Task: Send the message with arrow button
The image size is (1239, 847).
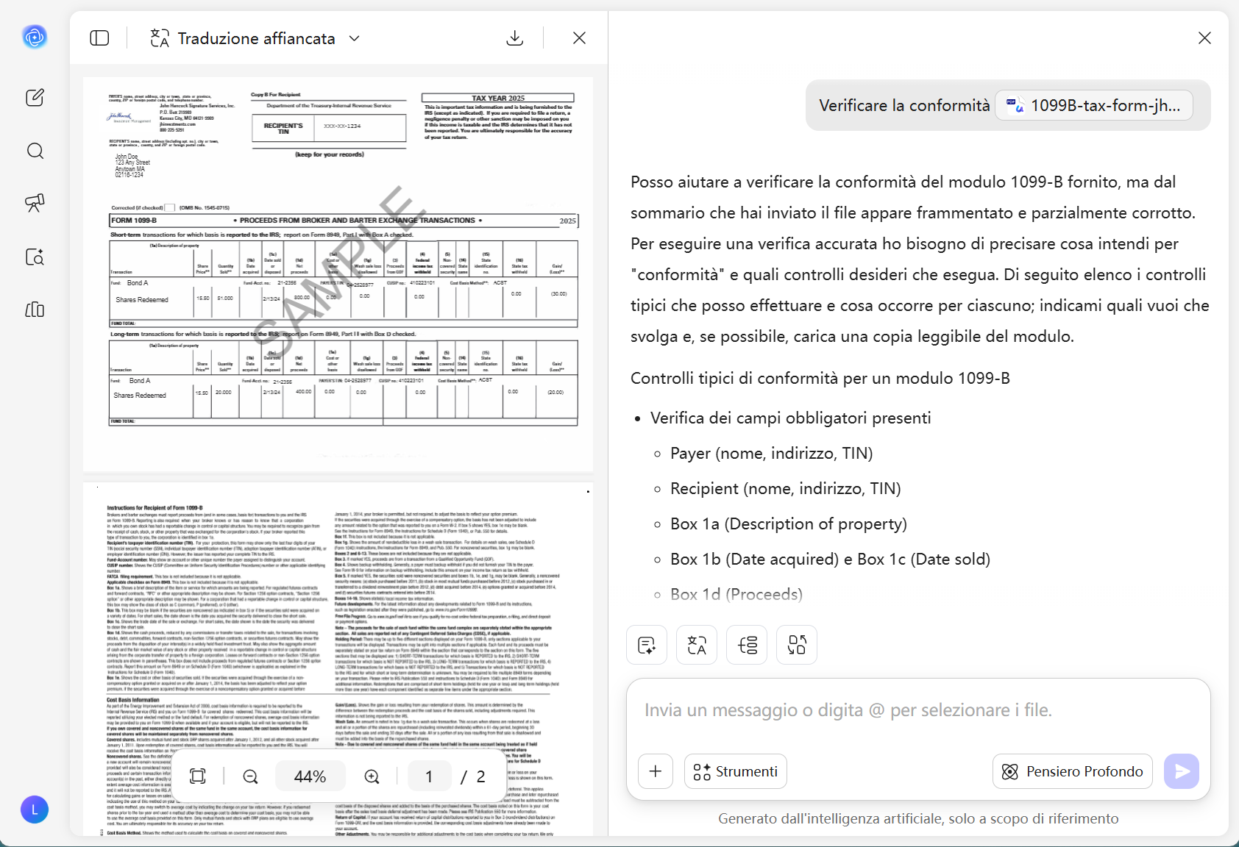Action: coord(1182,771)
